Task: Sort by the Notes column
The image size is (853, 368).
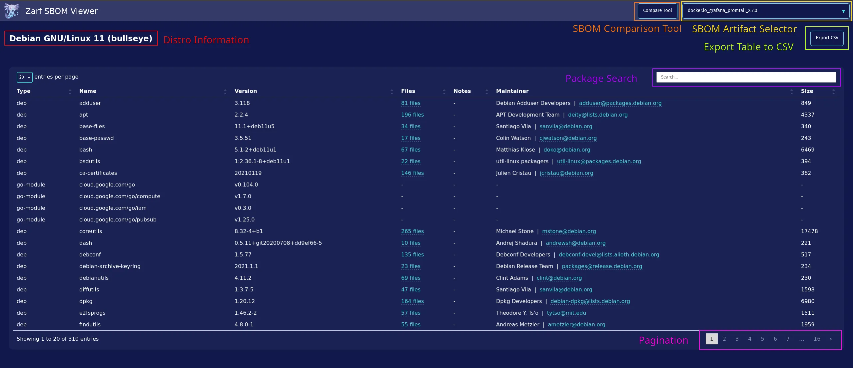Action: pyautogui.click(x=487, y=91)
